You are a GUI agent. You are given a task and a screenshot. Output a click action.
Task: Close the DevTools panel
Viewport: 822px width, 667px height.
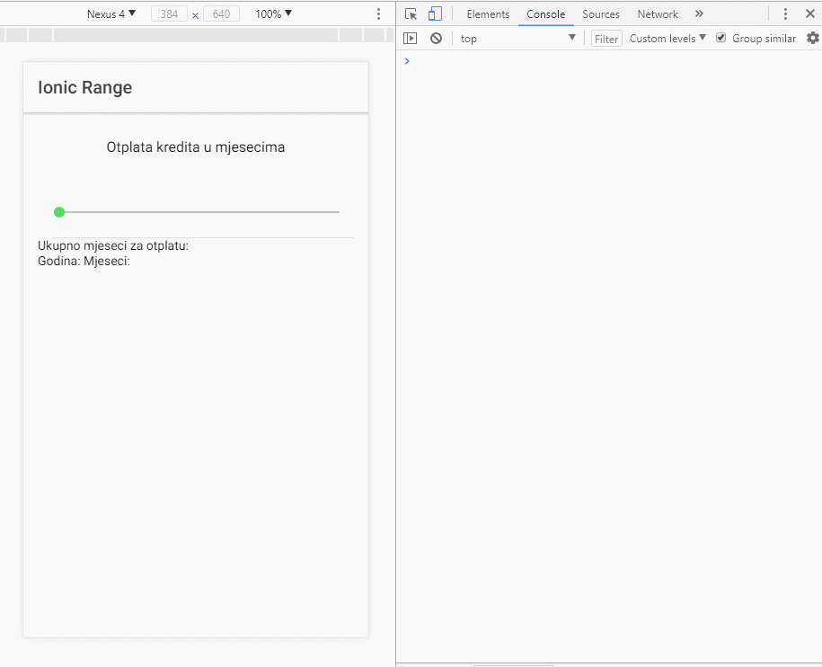809,14
